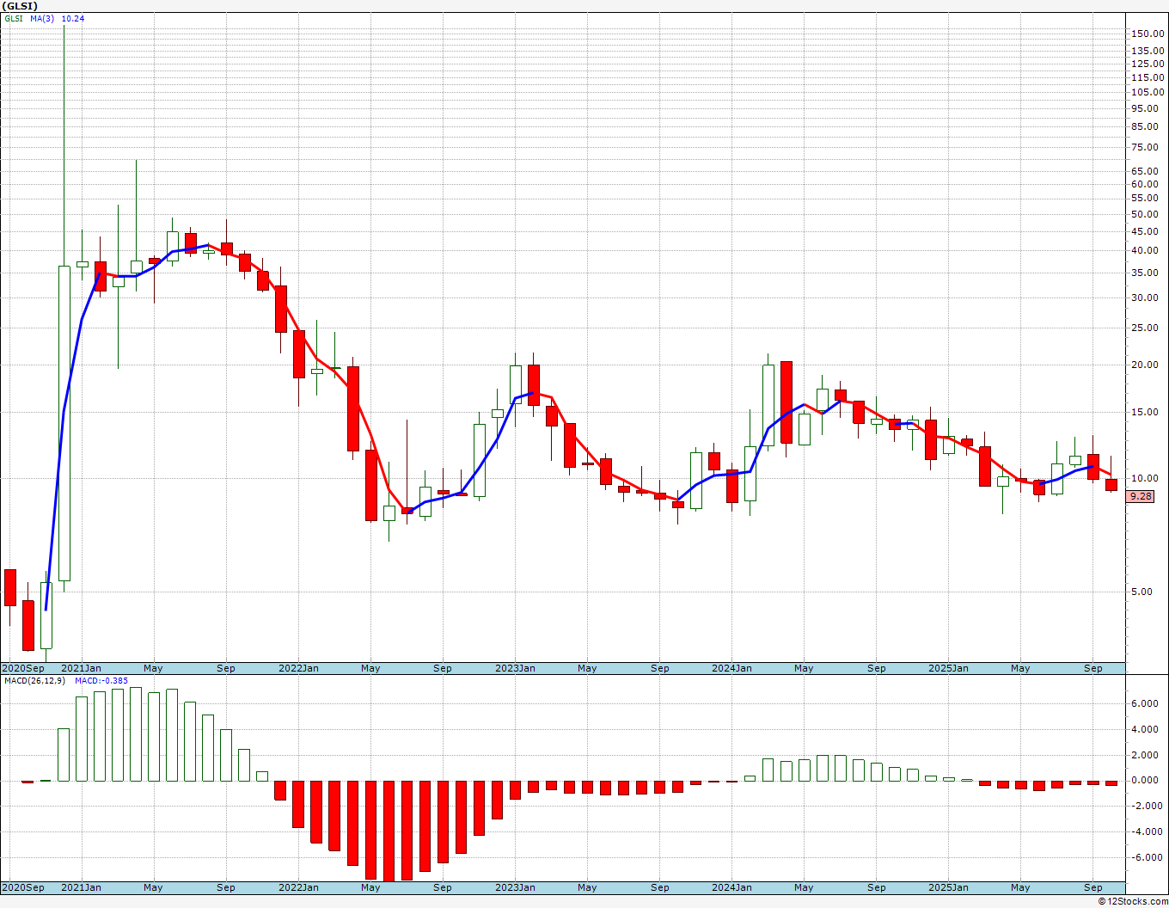Click the large red candle of April 2024
The height and width of the screenshot is (908, 1169).
click(x=786, y=402)
